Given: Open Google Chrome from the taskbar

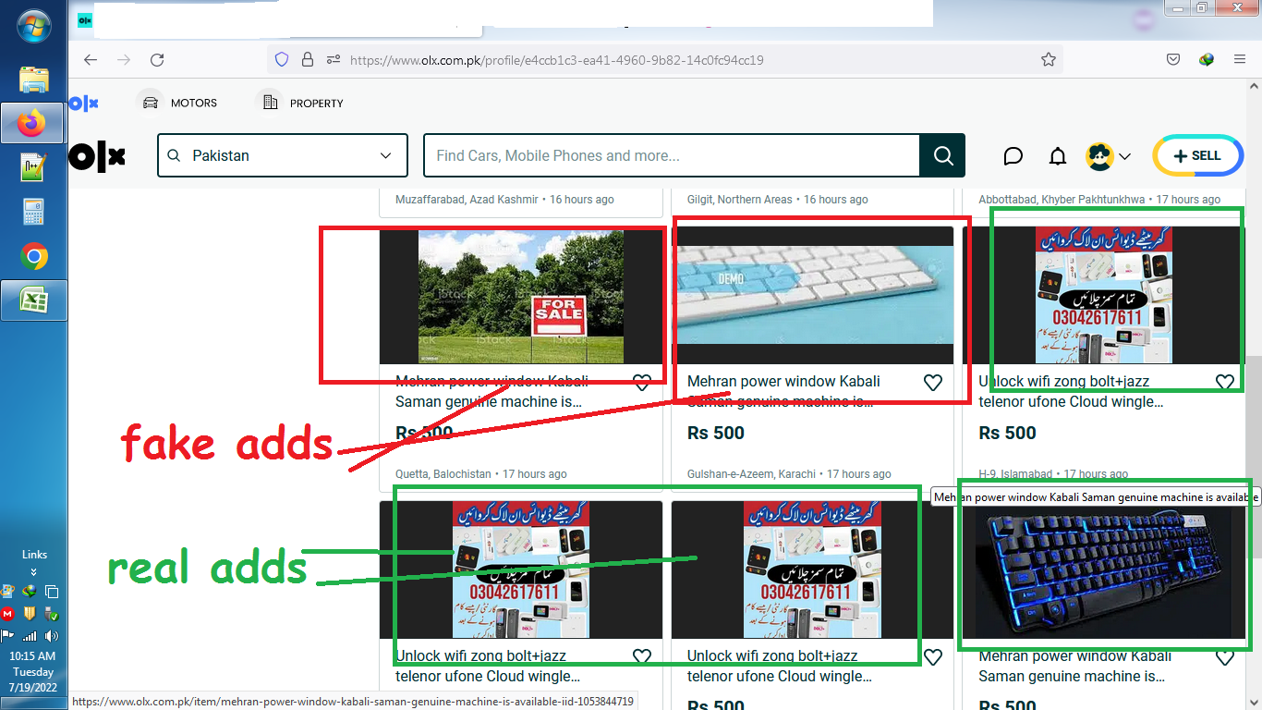Looking at the screenshot, I should tap(33, 256).
